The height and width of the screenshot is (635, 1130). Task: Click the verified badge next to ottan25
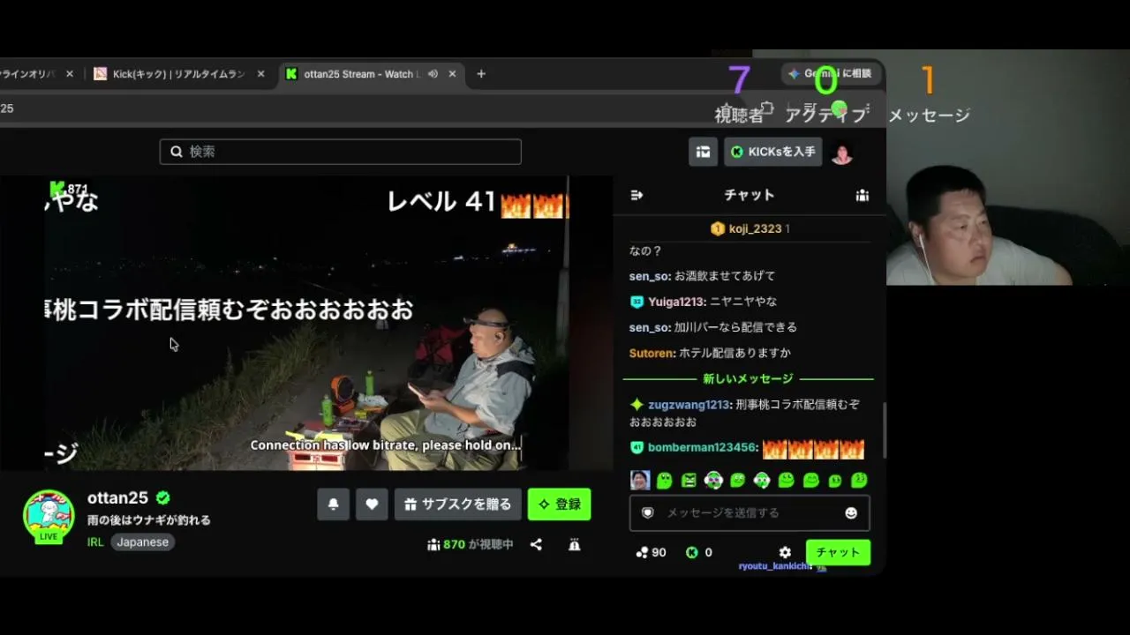(163, 498)
